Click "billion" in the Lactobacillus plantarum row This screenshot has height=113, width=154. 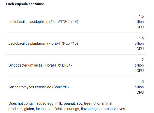pos(139,43)
